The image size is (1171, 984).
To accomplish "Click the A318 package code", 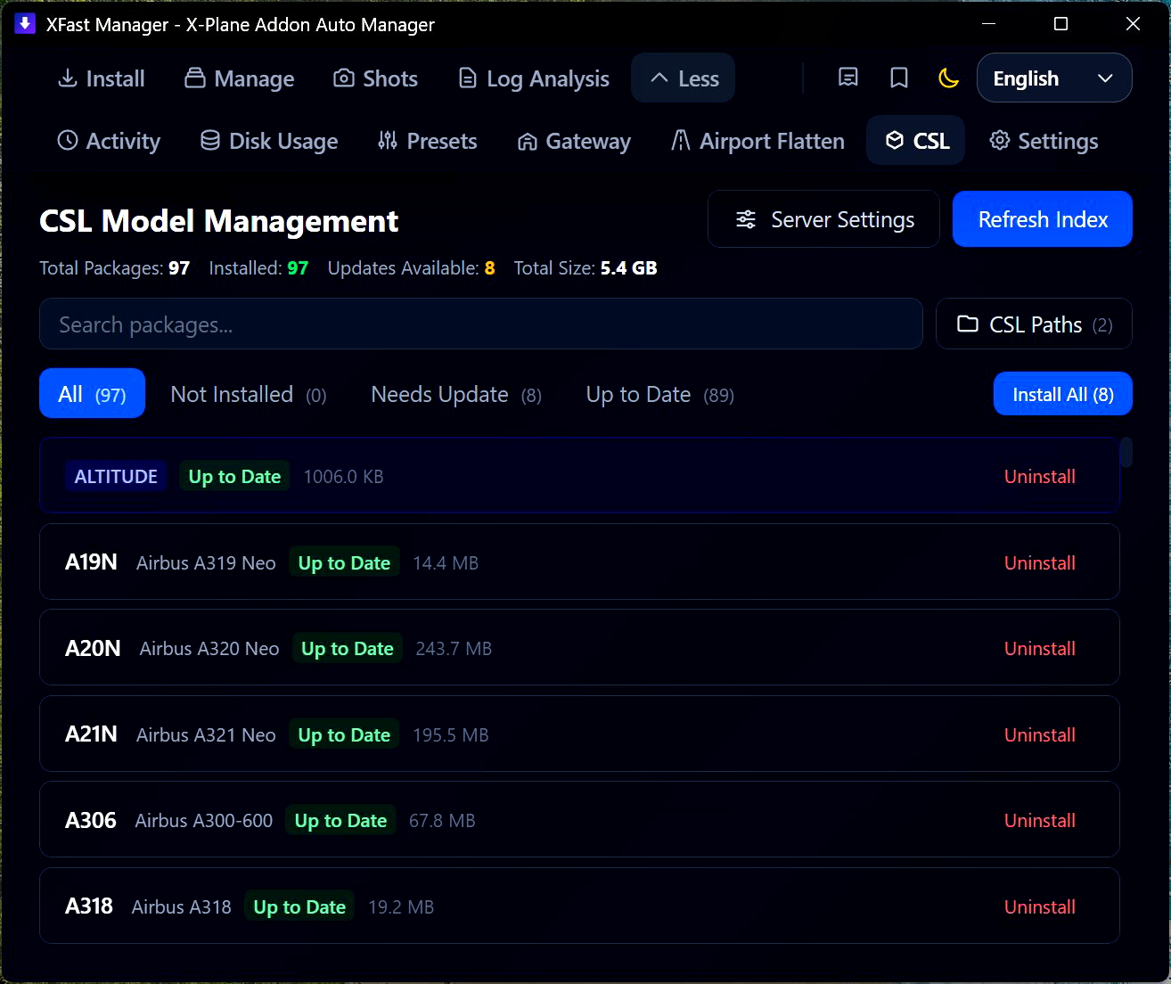I will pos(89,906).
